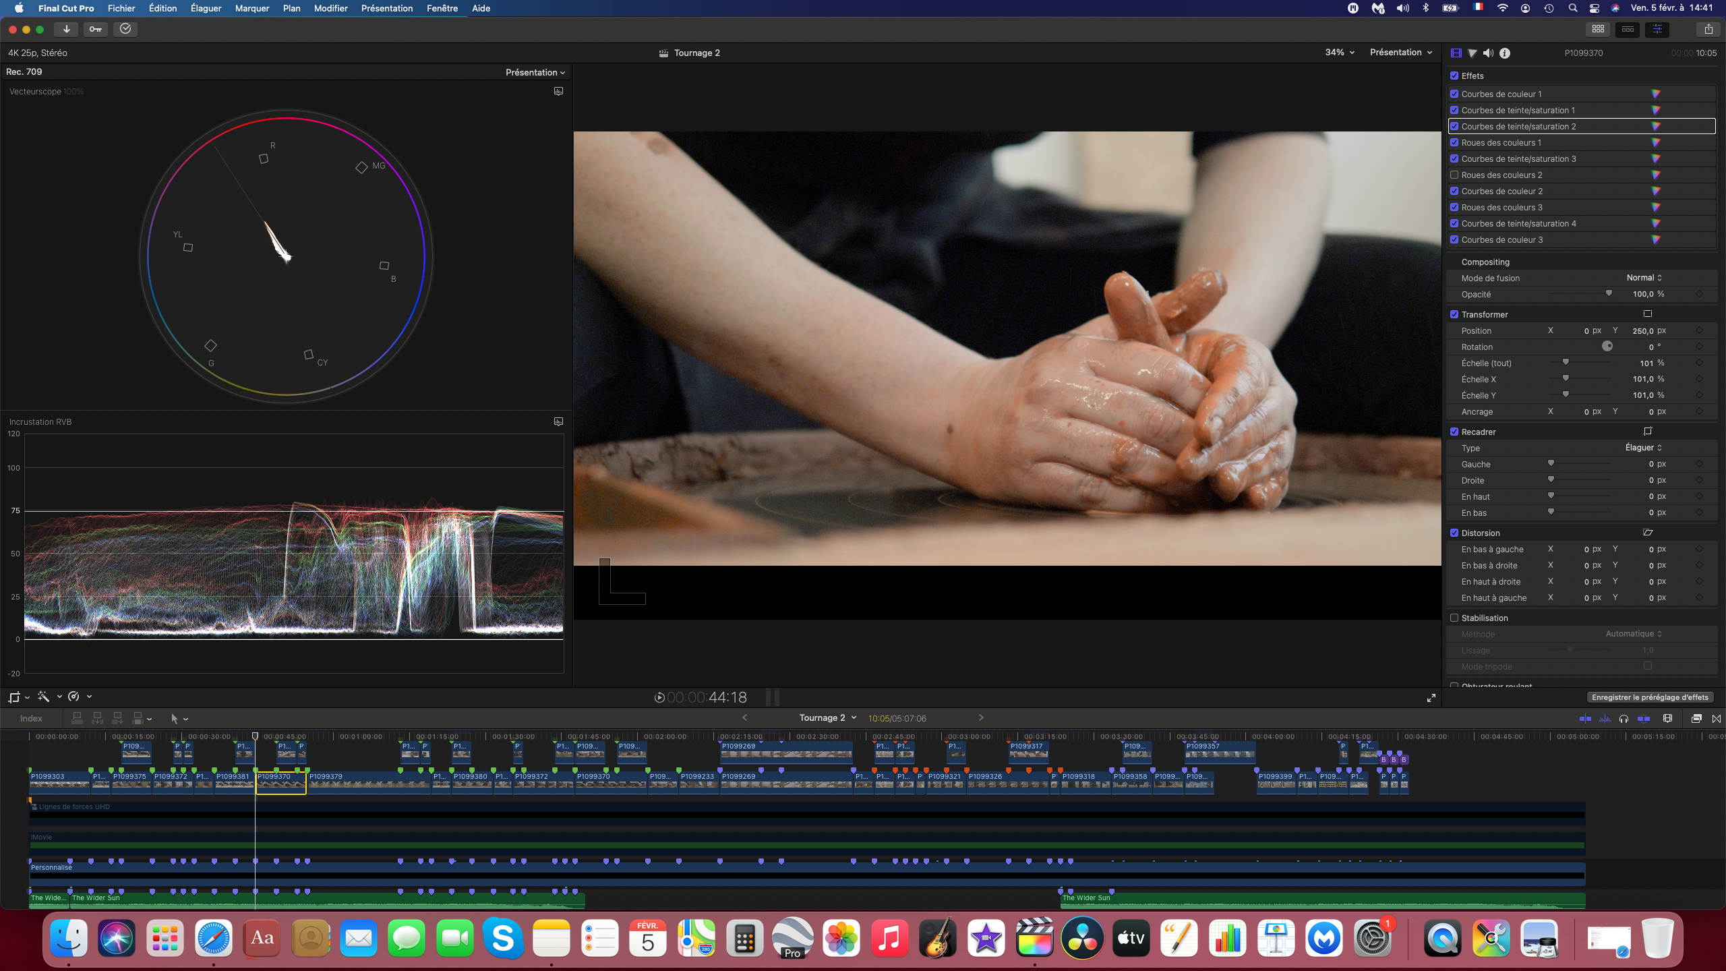Toggle the Distorsion checkbox
This screenshot has height=971, width=1726.
pyautogui.click(x=1454, y=533)
